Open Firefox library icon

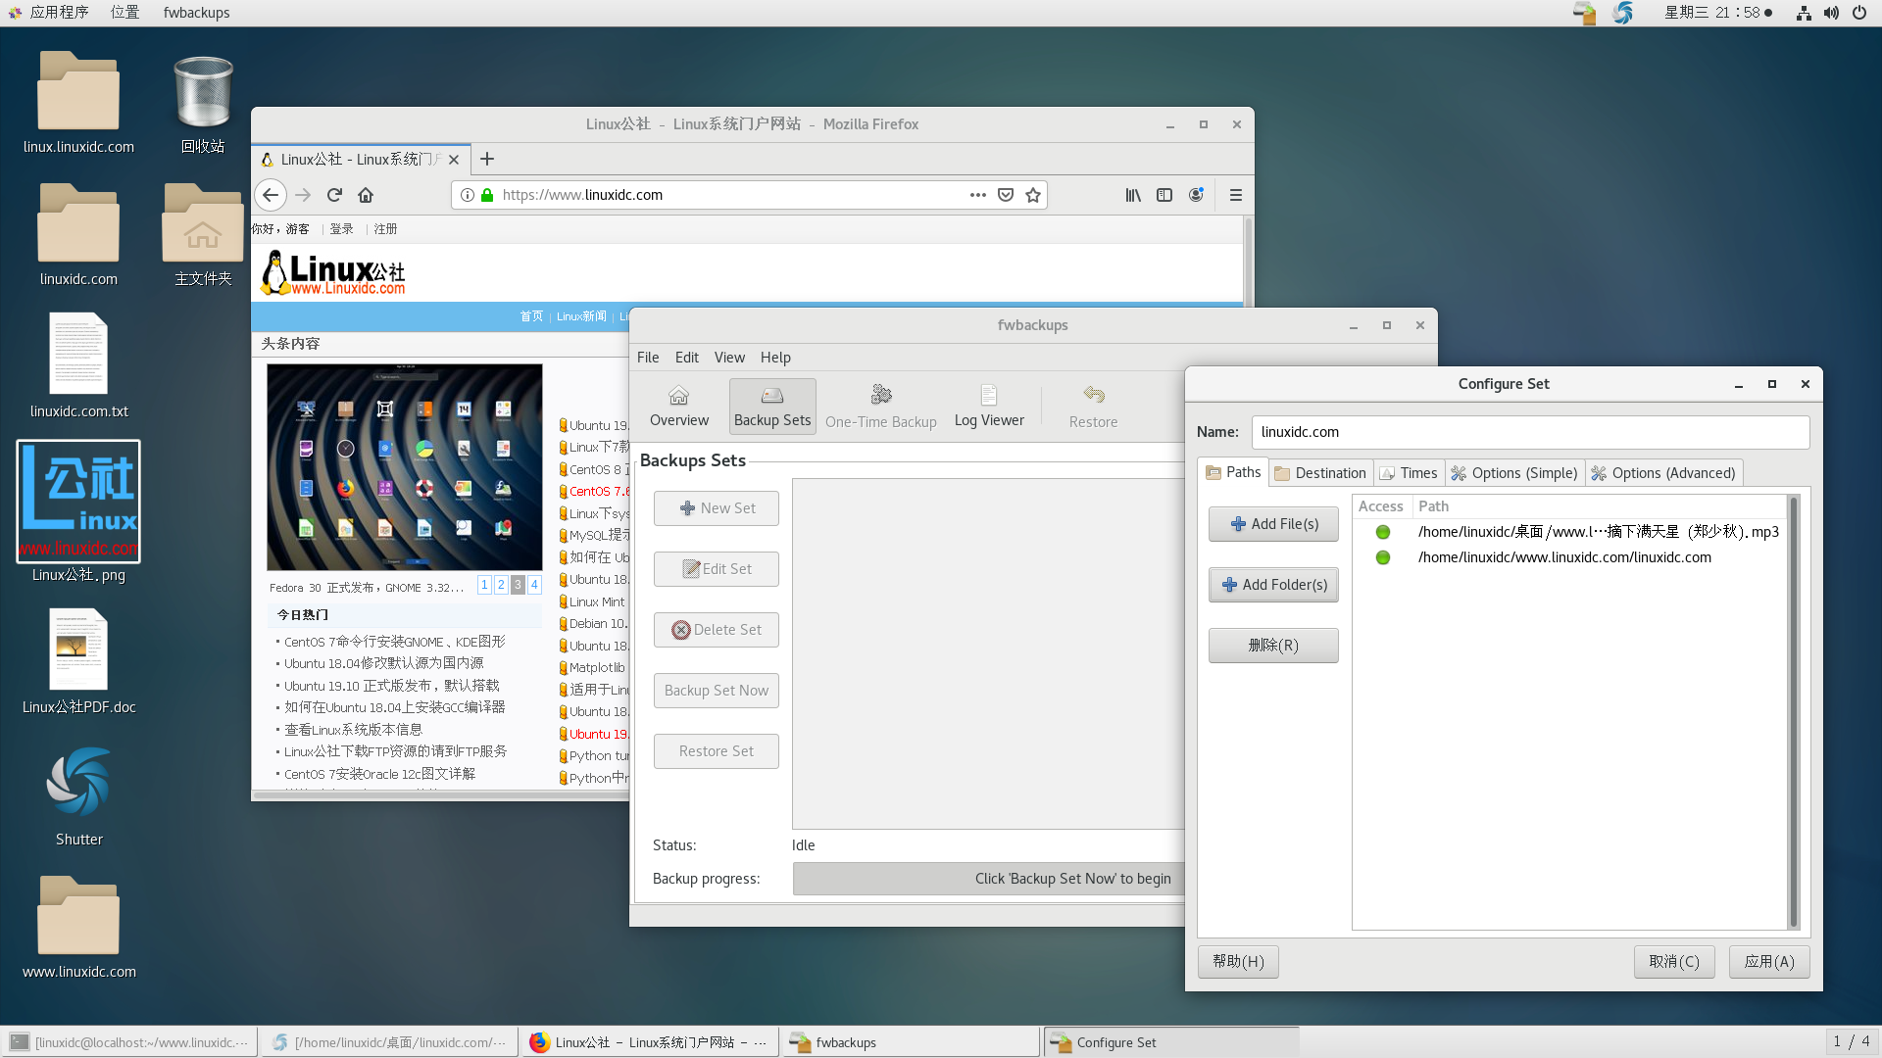[1133, 195]
